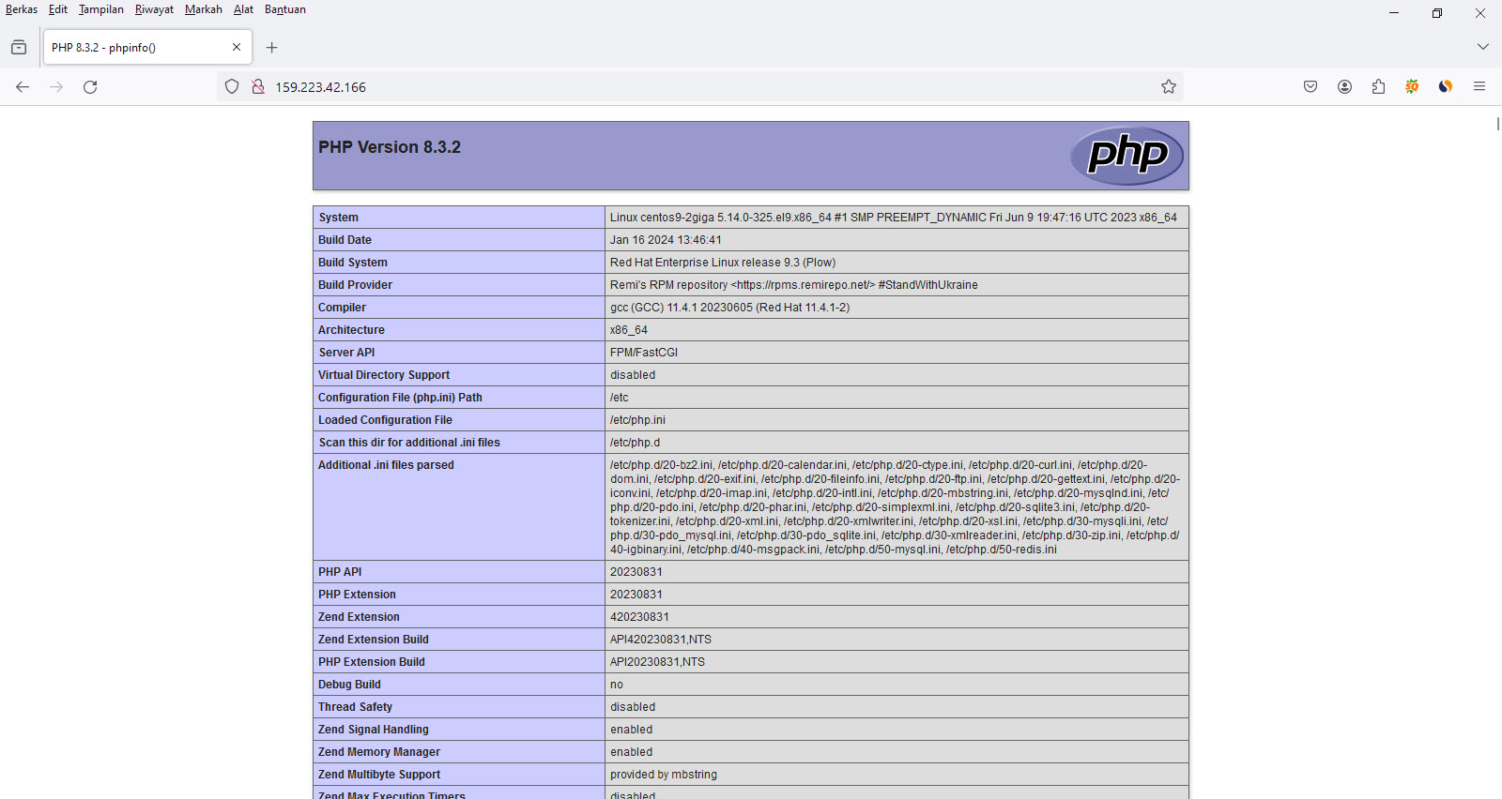Open the Firefox hamburger application menu

(1479, 87)
